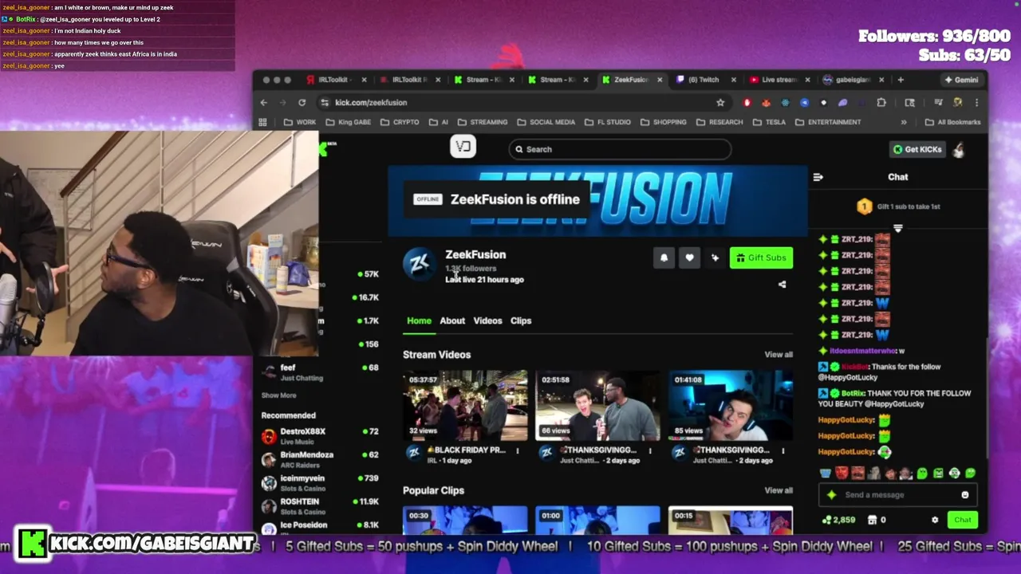The width and height of the screenshot is (1021, 574).
Task: Open recommended channel DestroX88X
Action: 320,435
